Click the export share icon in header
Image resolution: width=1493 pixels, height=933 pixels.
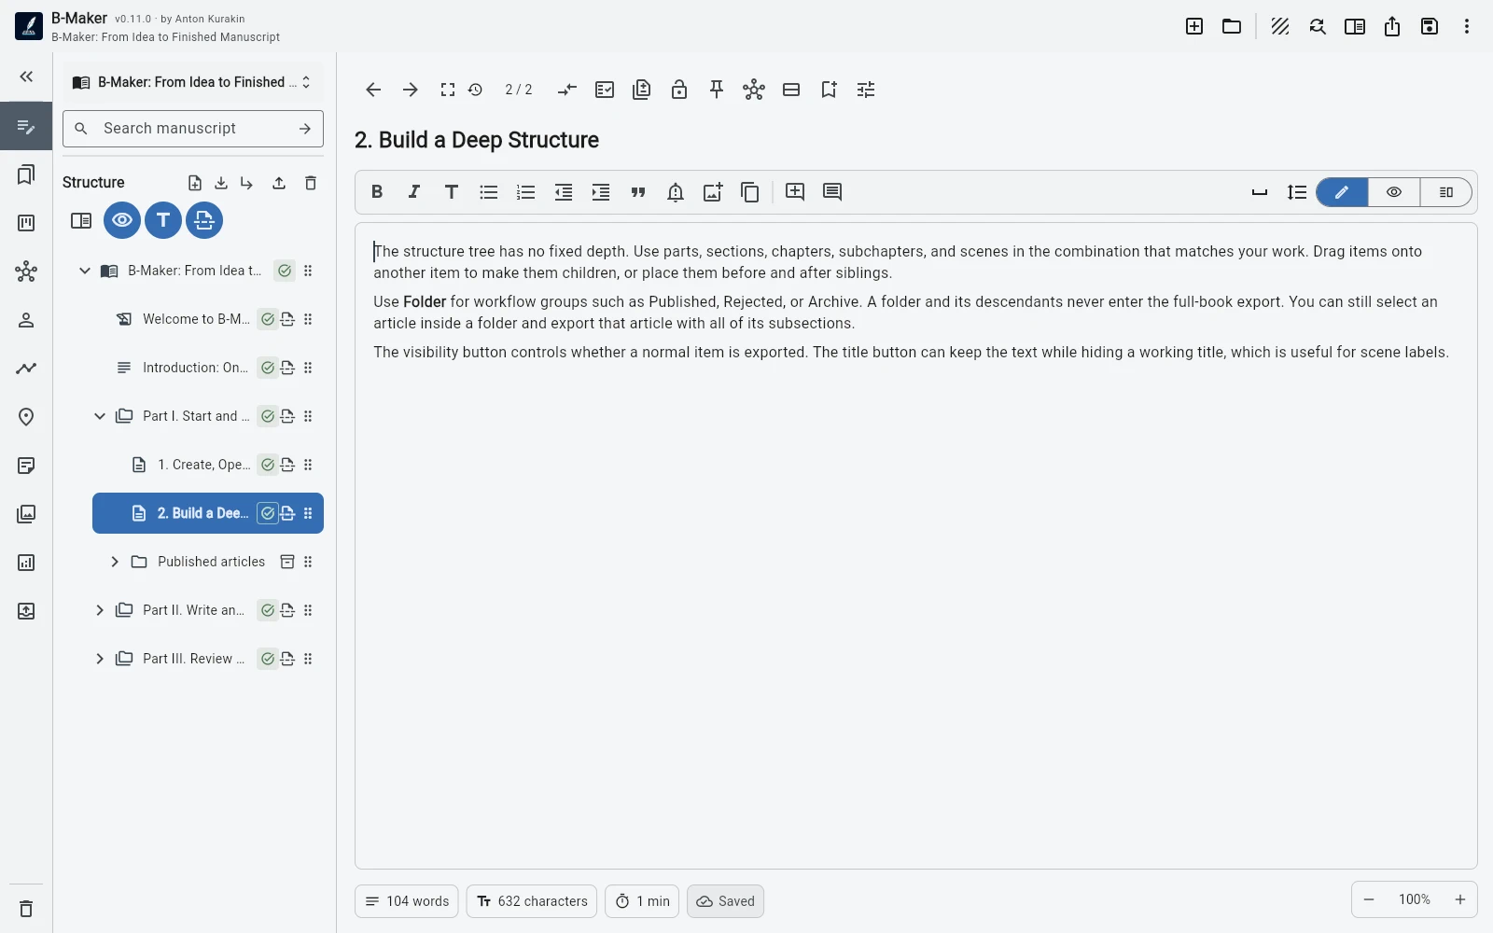[x=1392, y=26]
